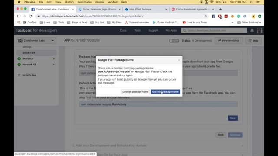This screenshot has height=156, width=278.
Task: Click the address bar URL
Action: (x=93, y=16)
